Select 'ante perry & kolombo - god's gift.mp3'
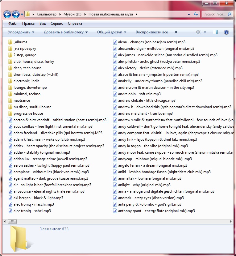The image size is (236, 256). click(150, 204)
